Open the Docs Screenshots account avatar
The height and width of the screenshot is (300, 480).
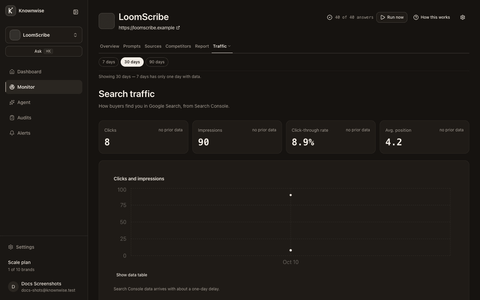tap(13, 287)
